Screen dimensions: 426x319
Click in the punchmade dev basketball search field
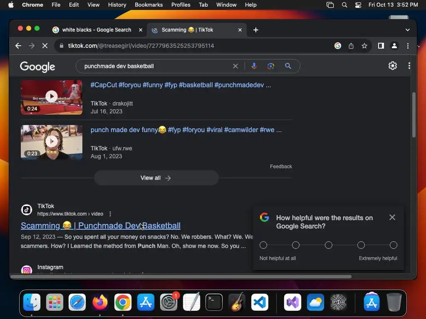156,66
